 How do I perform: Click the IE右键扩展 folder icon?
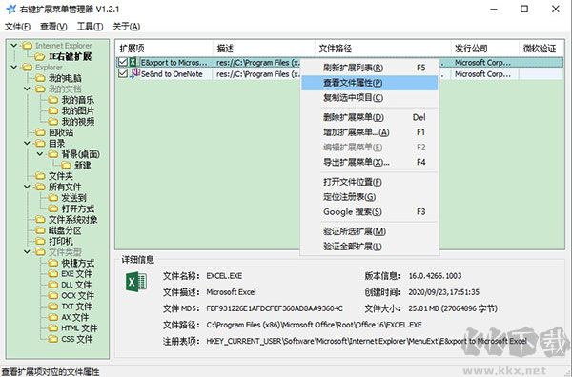pos(40,56)
